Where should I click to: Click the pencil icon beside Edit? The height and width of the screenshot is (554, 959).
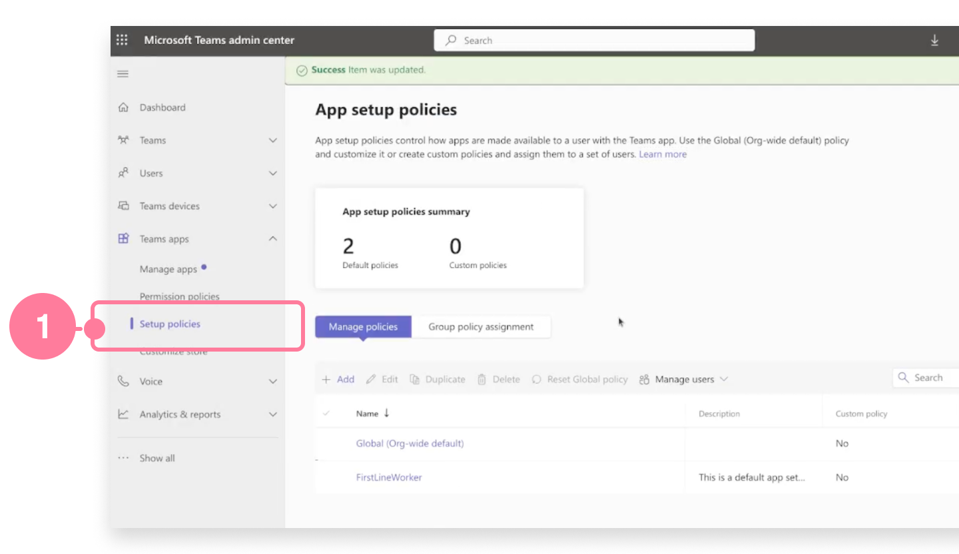[371, 380]
